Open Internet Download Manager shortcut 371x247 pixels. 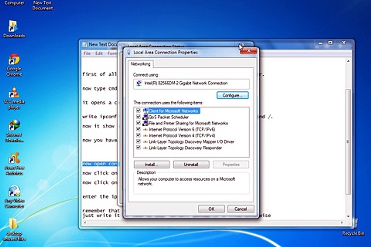click(x=14, y=131)
